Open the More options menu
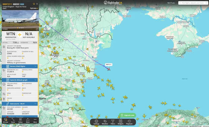Screen dimensions: 209x127 point(35,120)
